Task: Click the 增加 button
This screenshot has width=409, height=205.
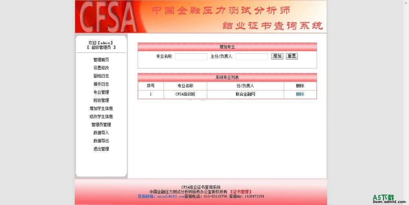Action: coord(277,56)
